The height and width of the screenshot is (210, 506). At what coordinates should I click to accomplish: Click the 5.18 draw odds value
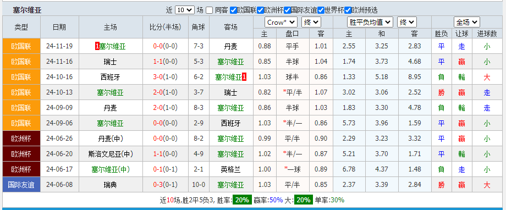(382, 77)
